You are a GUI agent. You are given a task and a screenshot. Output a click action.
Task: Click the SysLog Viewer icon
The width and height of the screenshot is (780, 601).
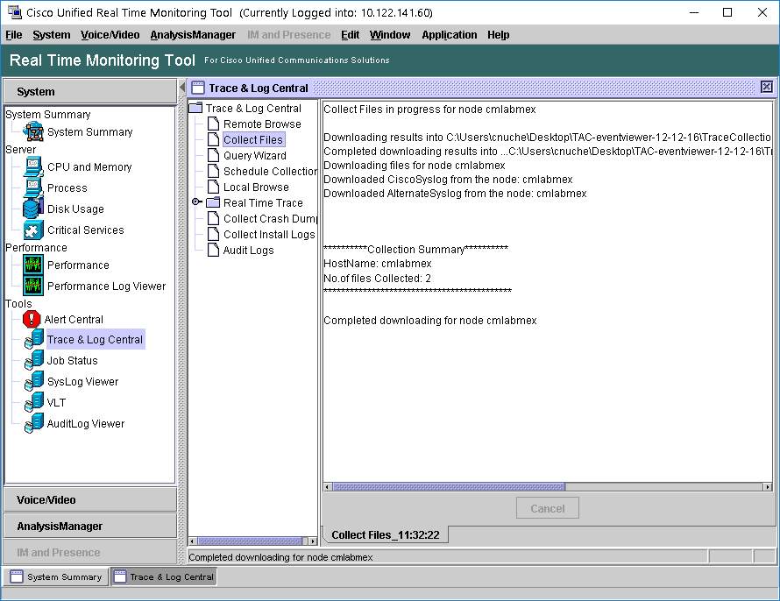34,381
